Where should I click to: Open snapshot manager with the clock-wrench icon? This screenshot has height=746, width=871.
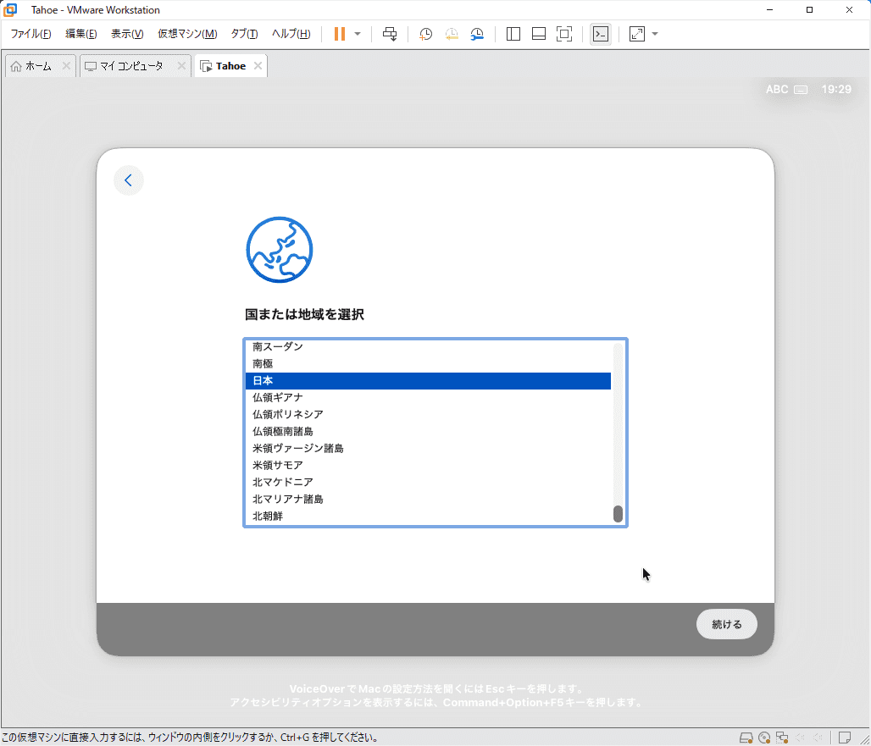click(477, 34)
